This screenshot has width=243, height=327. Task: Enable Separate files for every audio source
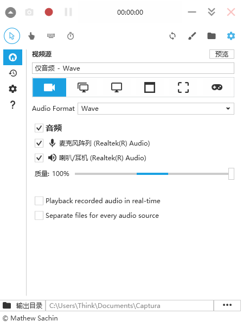click(x=39, y=216)
